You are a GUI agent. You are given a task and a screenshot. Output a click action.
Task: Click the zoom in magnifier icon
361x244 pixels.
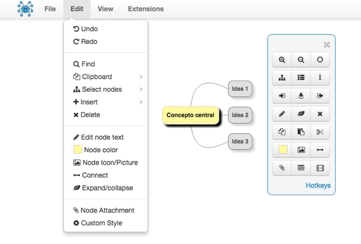[x=282, y=60]
